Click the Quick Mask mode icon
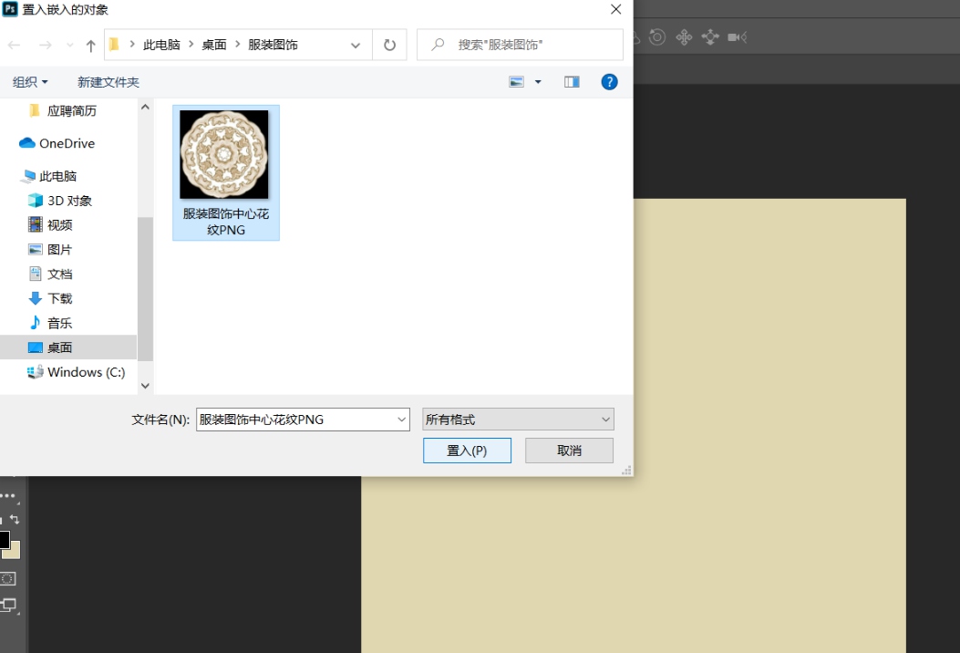This screenshot has width=960, height=653. click(8, 578)
